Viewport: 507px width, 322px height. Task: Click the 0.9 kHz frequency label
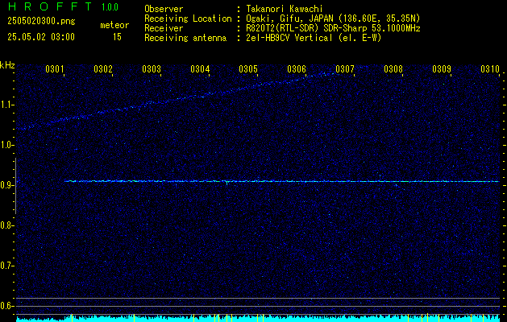click(7, 185)
